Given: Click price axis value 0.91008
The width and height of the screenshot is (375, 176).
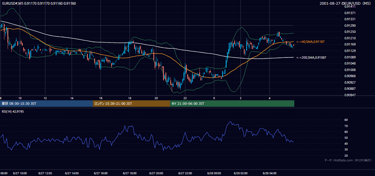Looking at the screenshot, I should (x=350, y=70).
